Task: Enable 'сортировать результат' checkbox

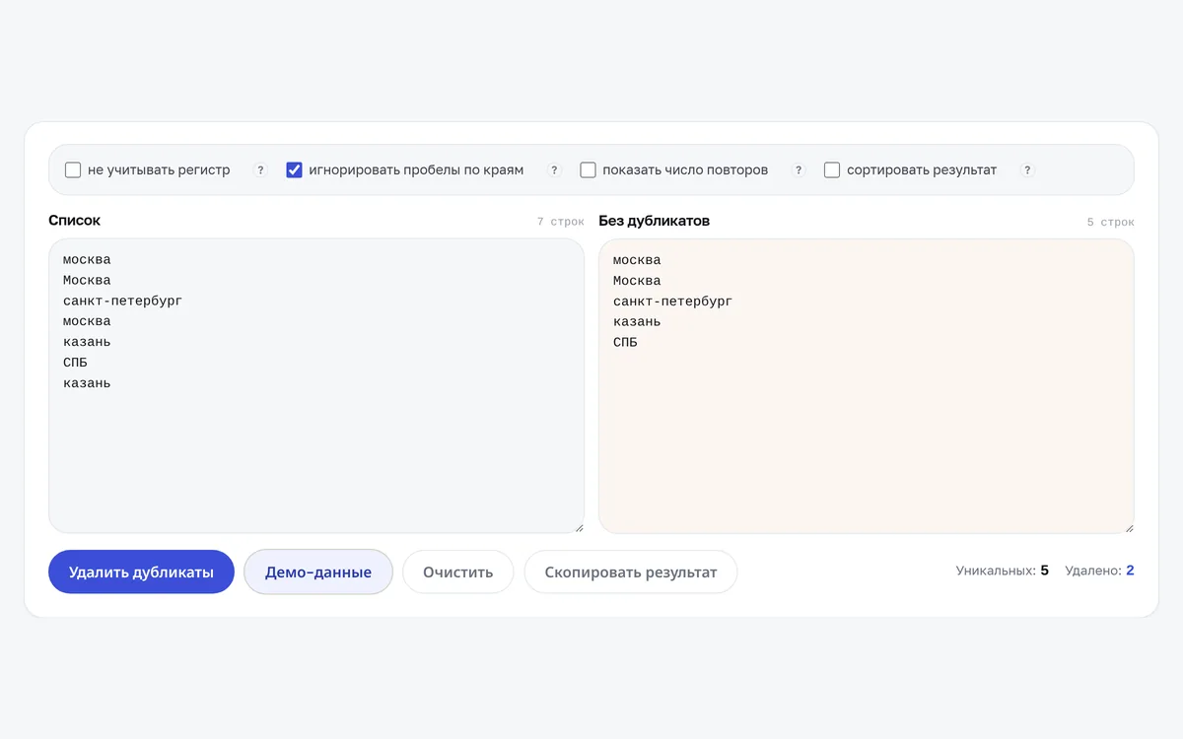Action: (832, 170)
